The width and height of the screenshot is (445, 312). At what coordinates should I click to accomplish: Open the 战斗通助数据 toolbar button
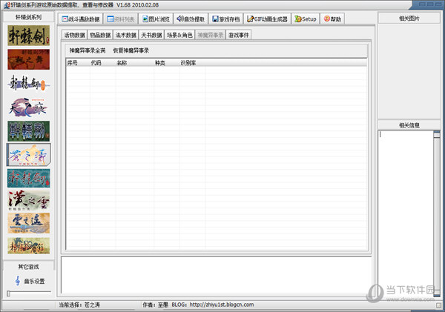[80, 19]
